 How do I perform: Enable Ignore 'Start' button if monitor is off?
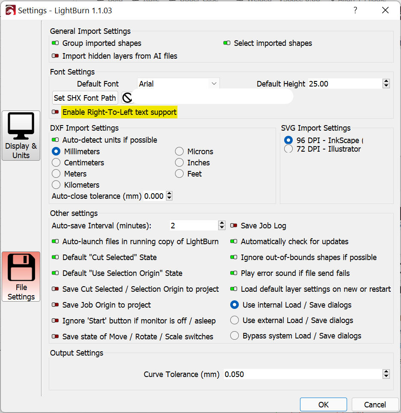[55, 320]
